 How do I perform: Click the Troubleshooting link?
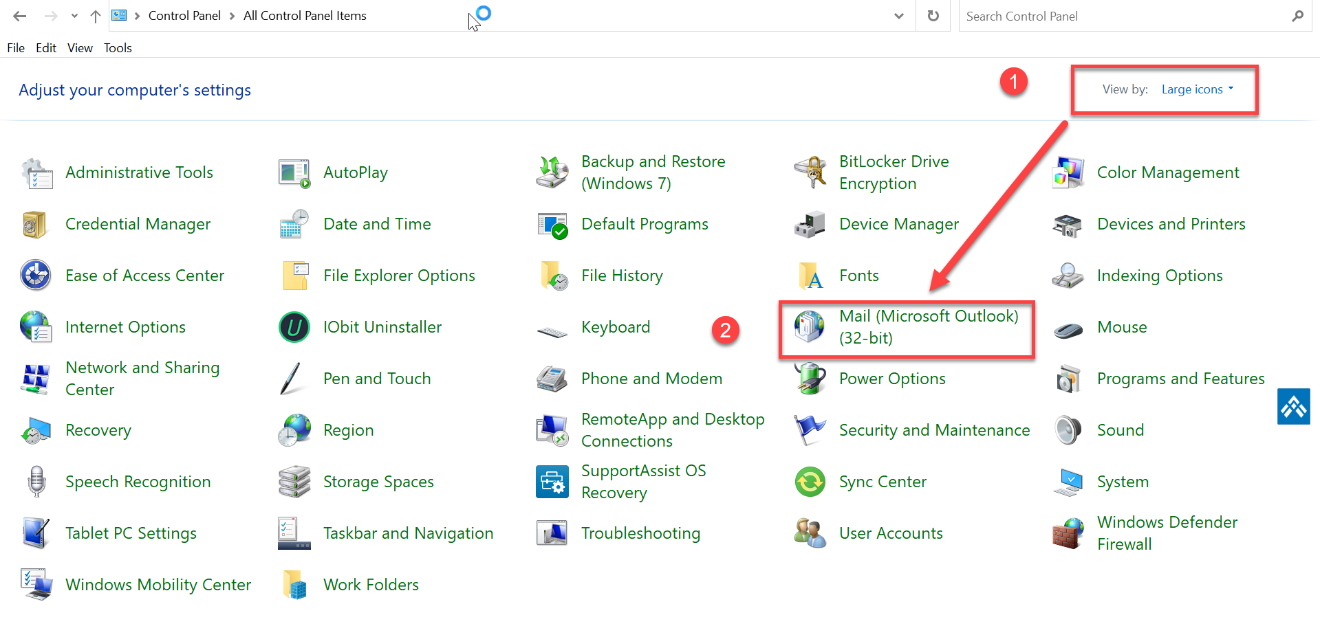pyautogui.click(x=641, y=533)
